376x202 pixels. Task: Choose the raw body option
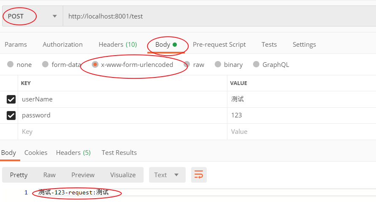187,64
